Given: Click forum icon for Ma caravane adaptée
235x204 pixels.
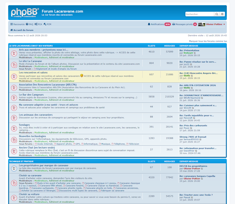Looking at the screenshot, I should point(14,108).
